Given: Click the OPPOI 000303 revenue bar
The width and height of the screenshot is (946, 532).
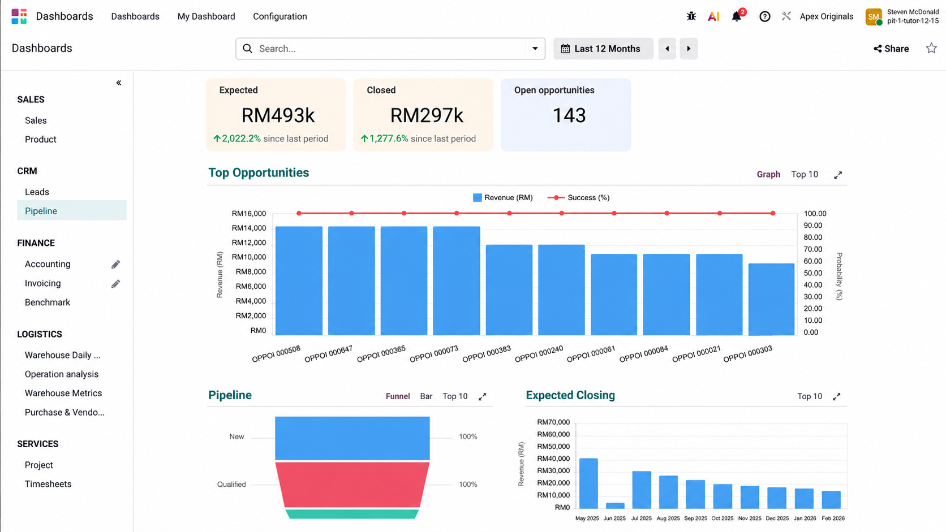Looking at the screenshot, I should click(772, 300).
